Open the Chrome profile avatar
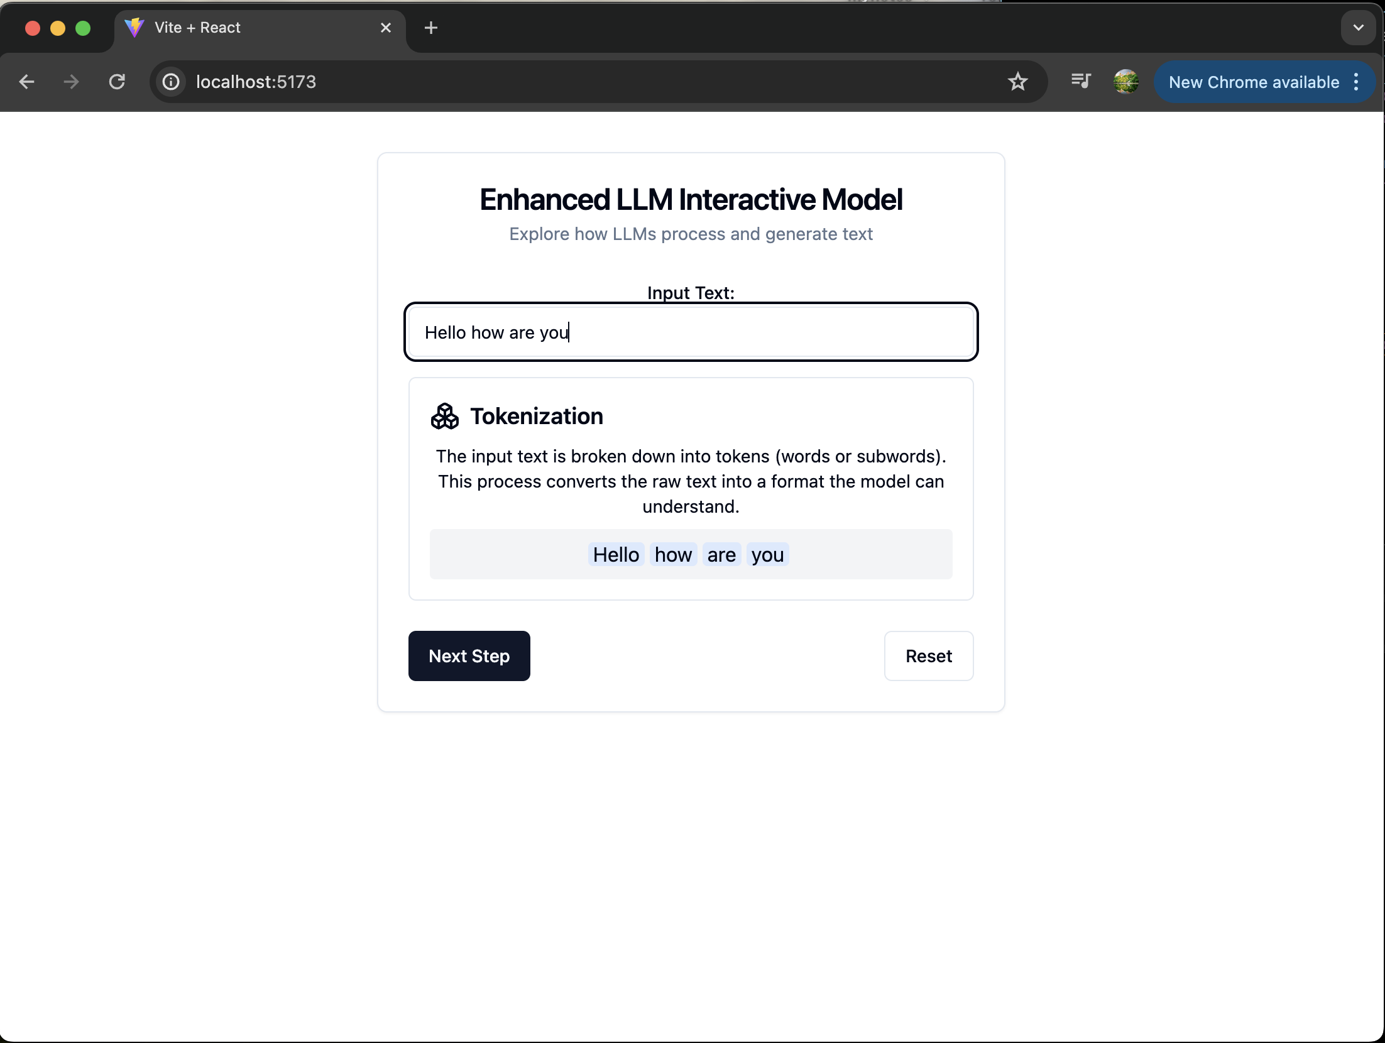The height and width of the screenshot is (1043, 1385). tap(1125, 82)
